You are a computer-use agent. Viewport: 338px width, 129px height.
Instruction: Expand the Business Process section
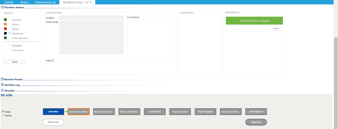2,79
